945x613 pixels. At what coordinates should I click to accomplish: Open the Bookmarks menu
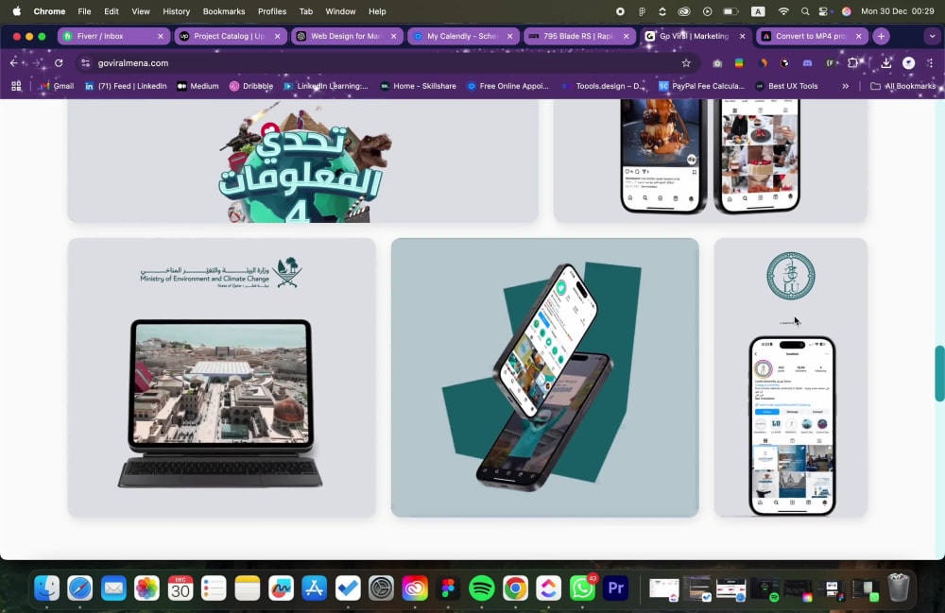point(224,10)
